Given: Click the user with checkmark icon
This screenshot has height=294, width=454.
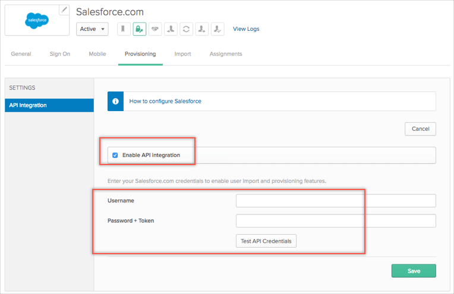Looking at the screenshot, I should coord(217,29).
